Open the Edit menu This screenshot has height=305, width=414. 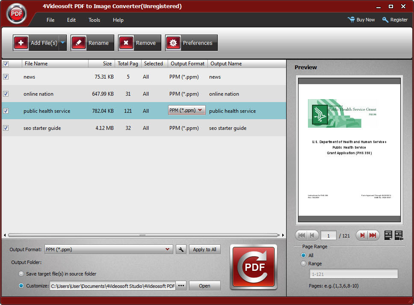[x=71, y=20]
